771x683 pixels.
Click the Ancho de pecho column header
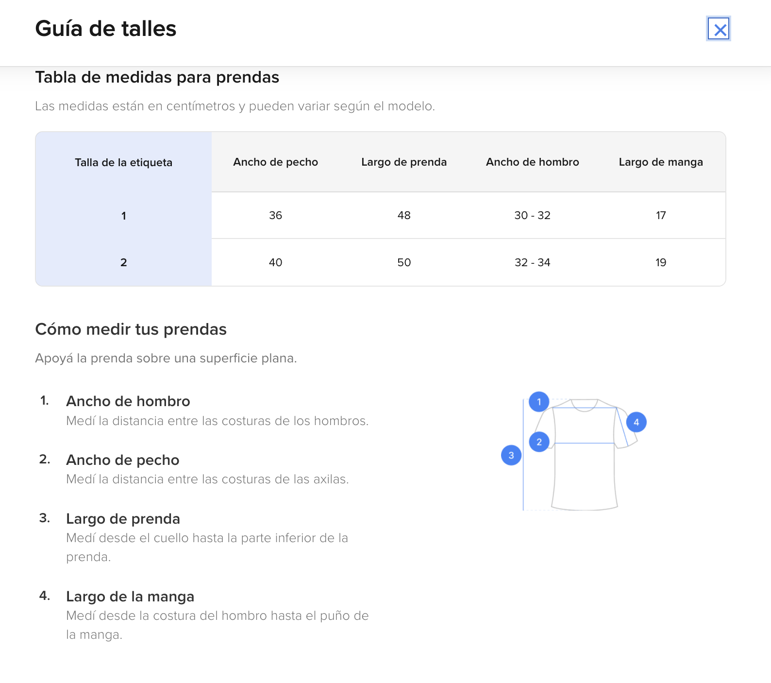tap(275, 162)
